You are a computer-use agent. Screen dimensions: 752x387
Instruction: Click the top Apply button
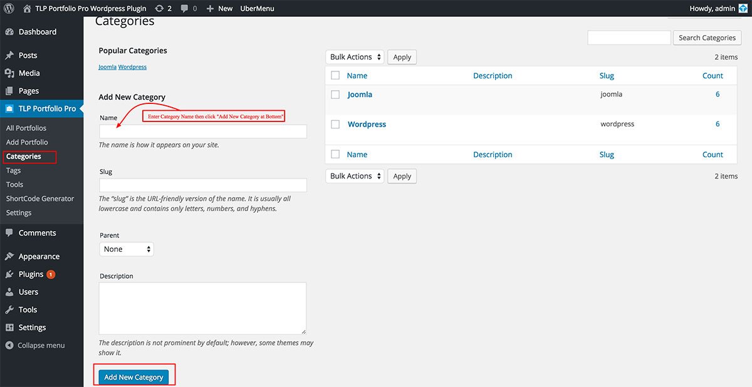402,57
